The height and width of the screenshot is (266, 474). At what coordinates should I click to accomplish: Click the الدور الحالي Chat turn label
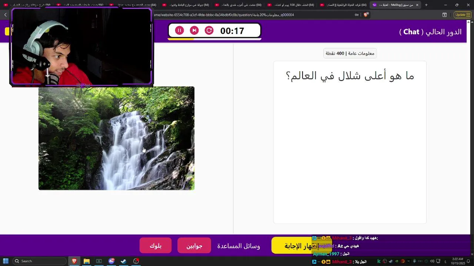click(430, 32)
